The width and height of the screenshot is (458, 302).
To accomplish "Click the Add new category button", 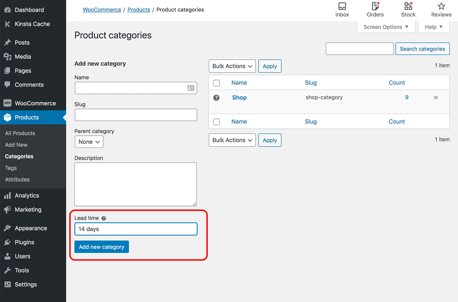I will [x=101, y=247].
